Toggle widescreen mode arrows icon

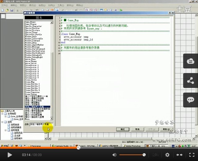[179, 155]
